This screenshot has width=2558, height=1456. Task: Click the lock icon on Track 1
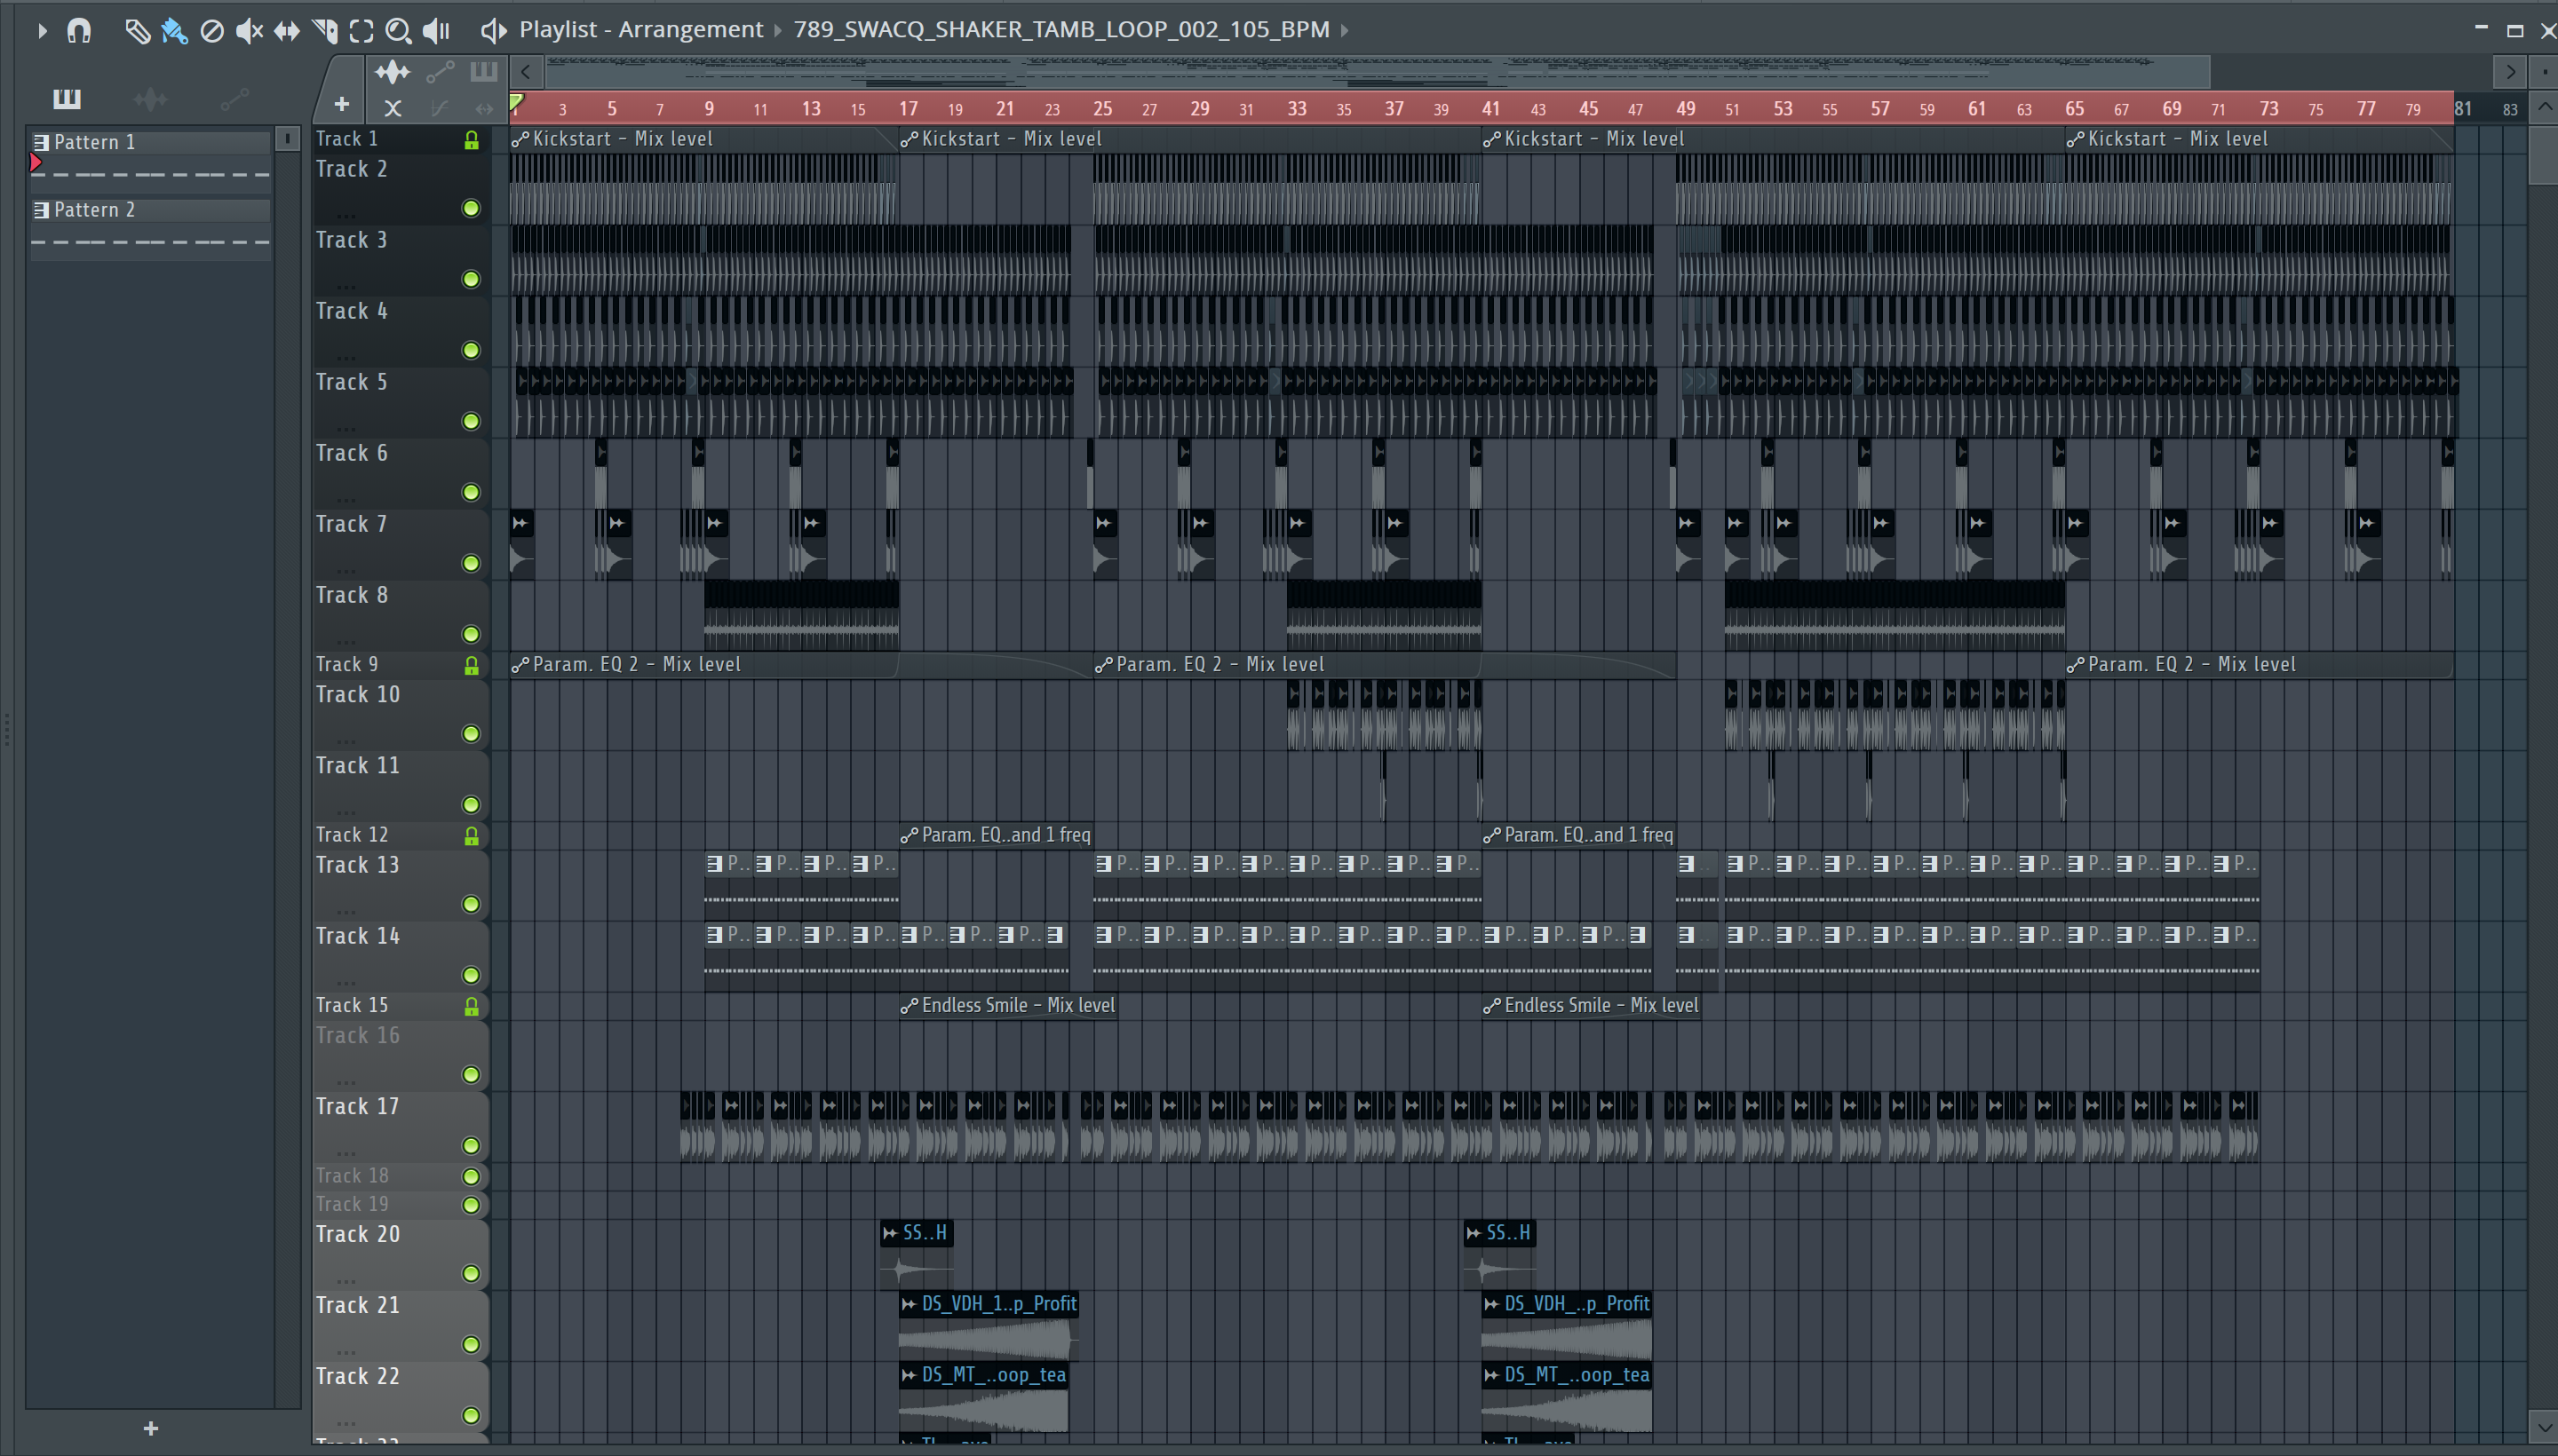click(471, 140)
